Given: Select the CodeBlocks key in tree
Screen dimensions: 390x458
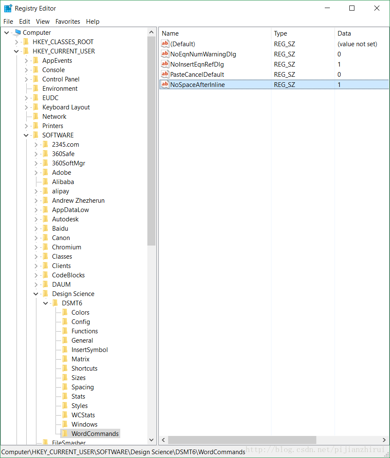Looking at the screenshot, I should pos(68,275).
